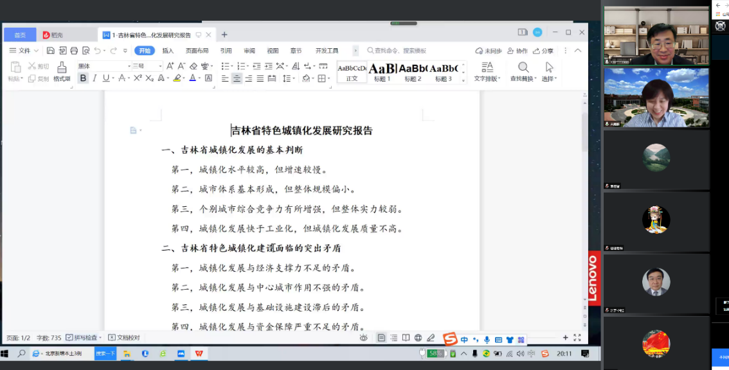Image resolution: width=729 pixels, height=370 pixels.
Task: Click the red font color swatch
Action: point(192,78)
